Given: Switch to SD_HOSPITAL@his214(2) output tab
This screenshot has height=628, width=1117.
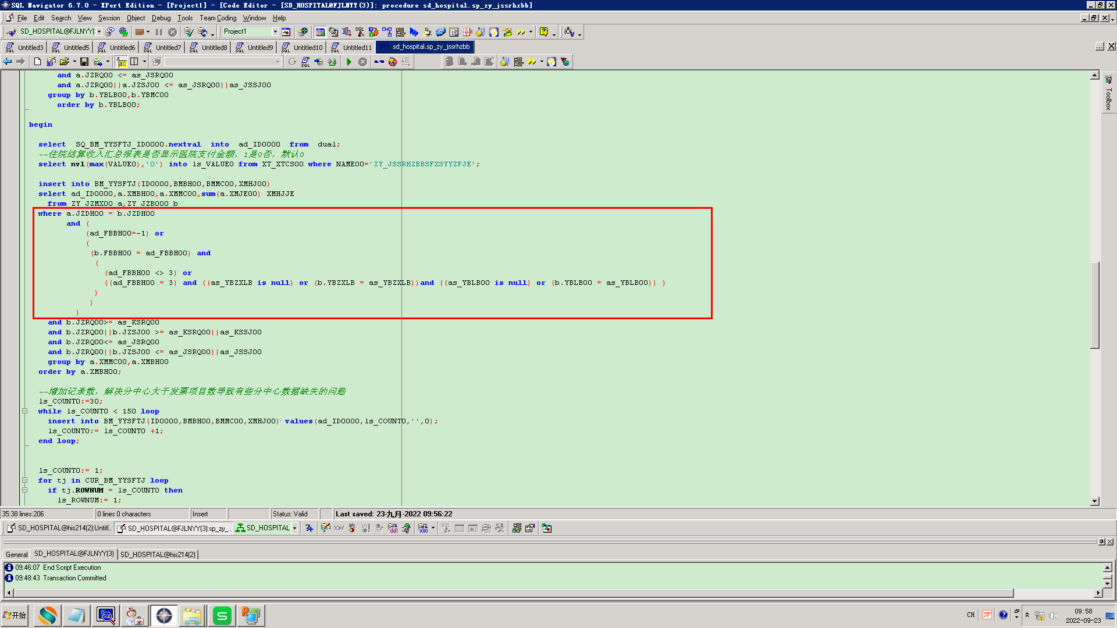Looking at the screenshot, I should [158, 554].
